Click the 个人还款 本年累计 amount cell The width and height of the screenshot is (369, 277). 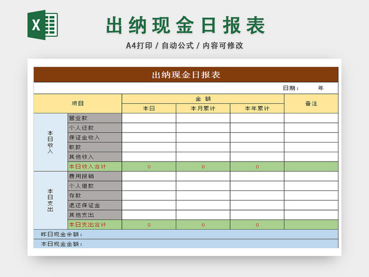[x=257, y=128]
